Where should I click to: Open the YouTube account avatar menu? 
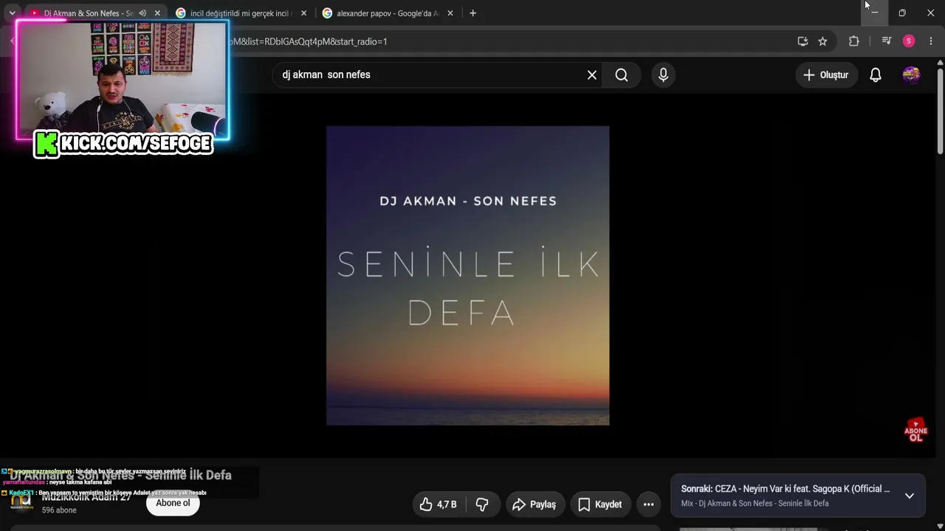[911, 74]
